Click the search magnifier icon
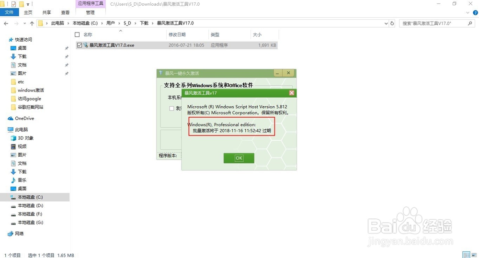 [470, 23]
